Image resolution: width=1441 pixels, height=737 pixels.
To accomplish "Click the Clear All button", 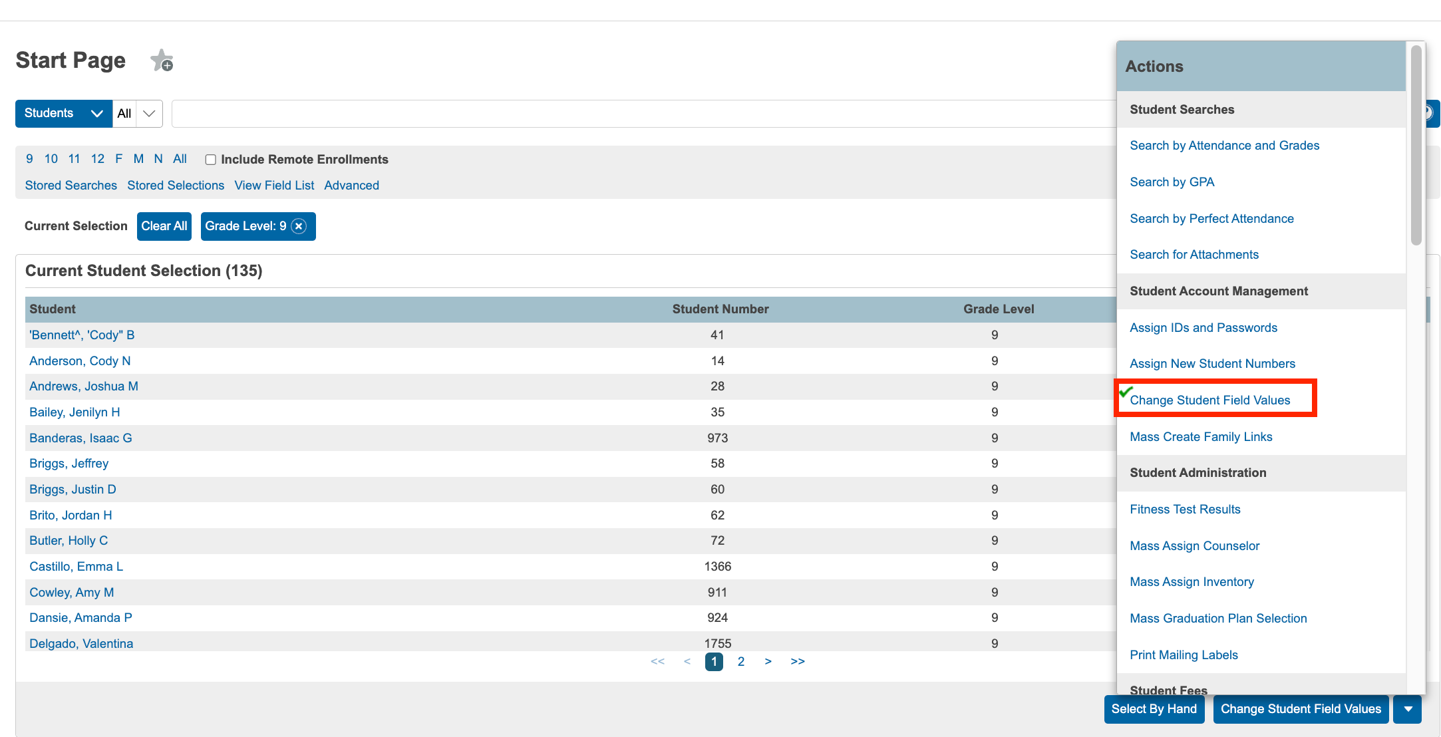I will 164,226.
